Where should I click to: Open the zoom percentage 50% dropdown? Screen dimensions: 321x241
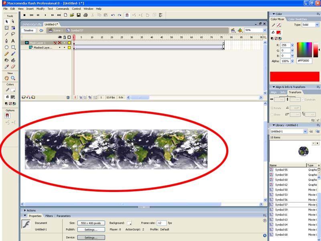tap(264, 30)
